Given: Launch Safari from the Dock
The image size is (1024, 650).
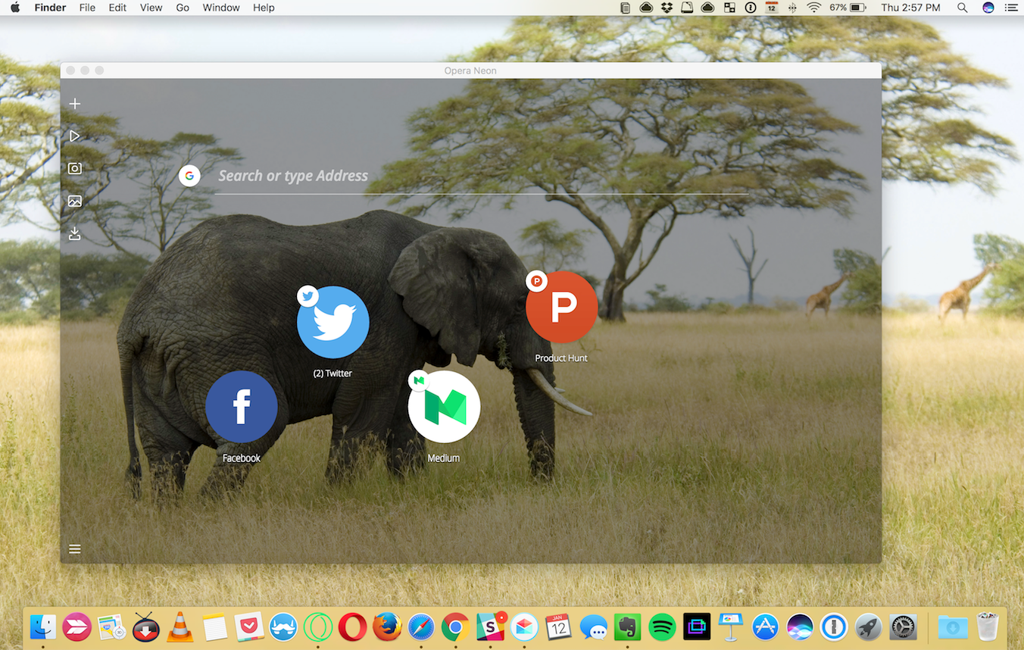Looking at the screenshot, I should coord(421,627).
